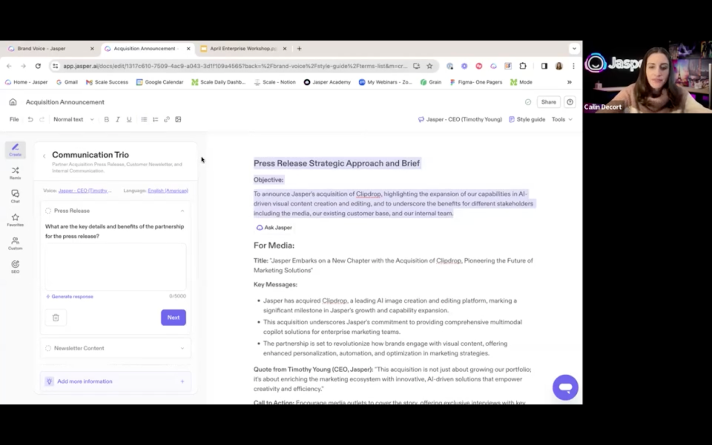Screen dimensions: 712x445
Task: Toggle italic formatting
Action: [118, 119]
